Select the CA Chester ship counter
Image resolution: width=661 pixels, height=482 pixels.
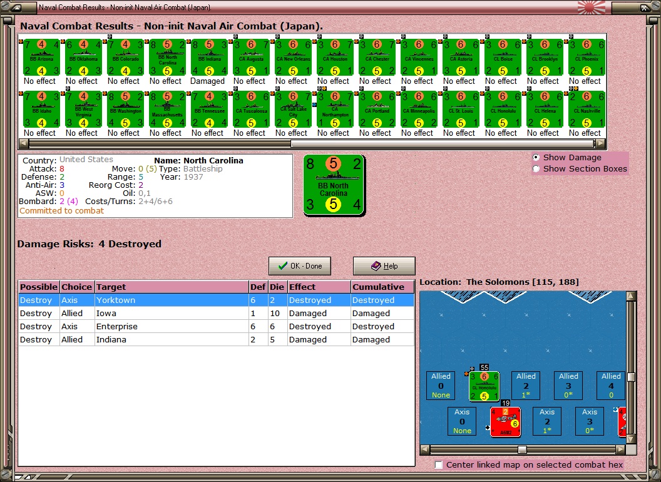pyautogui.click(x=377, y=58)
